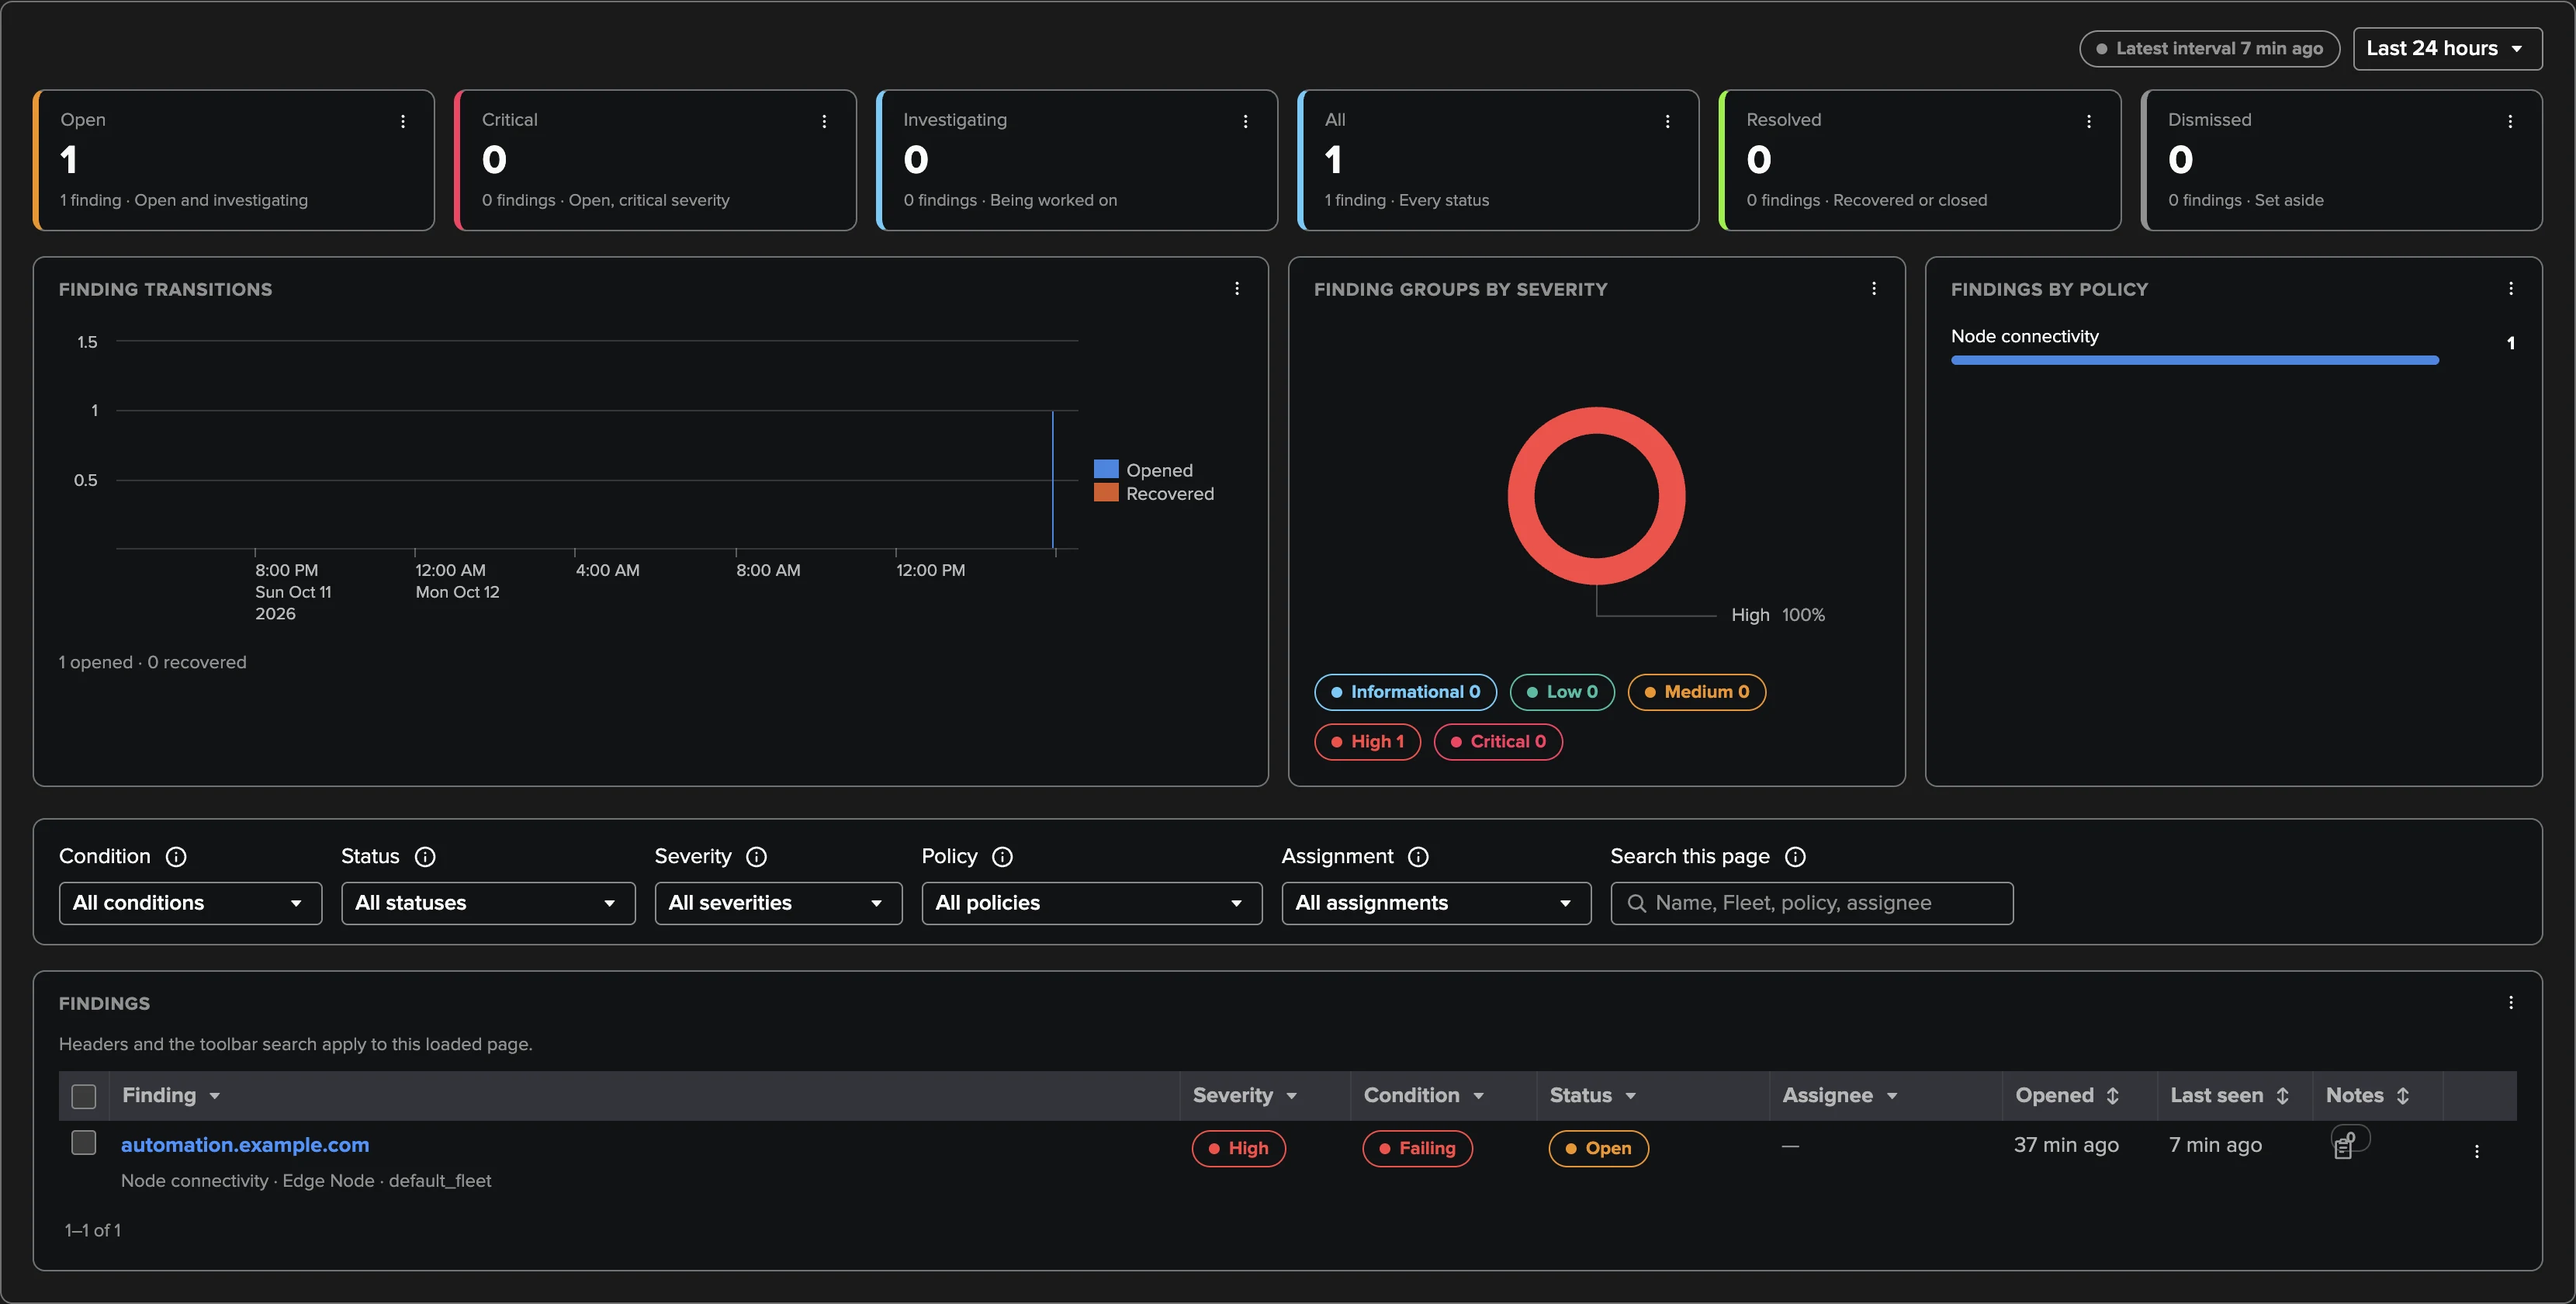Open the Critical card's three-dot menu

click(x=824, y=121)
